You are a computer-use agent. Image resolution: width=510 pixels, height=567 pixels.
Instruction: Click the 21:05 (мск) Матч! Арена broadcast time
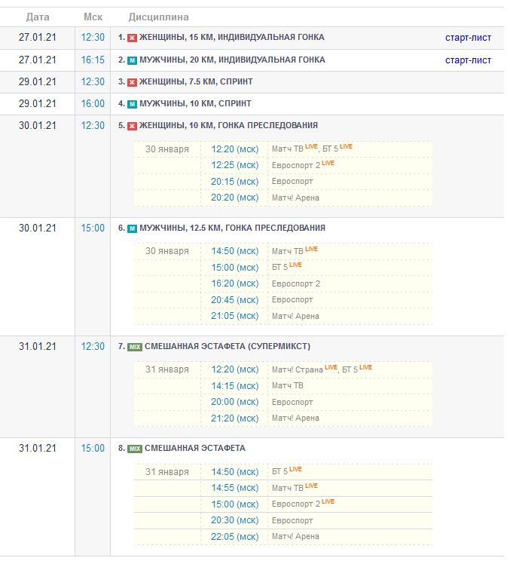click(234, 316)
